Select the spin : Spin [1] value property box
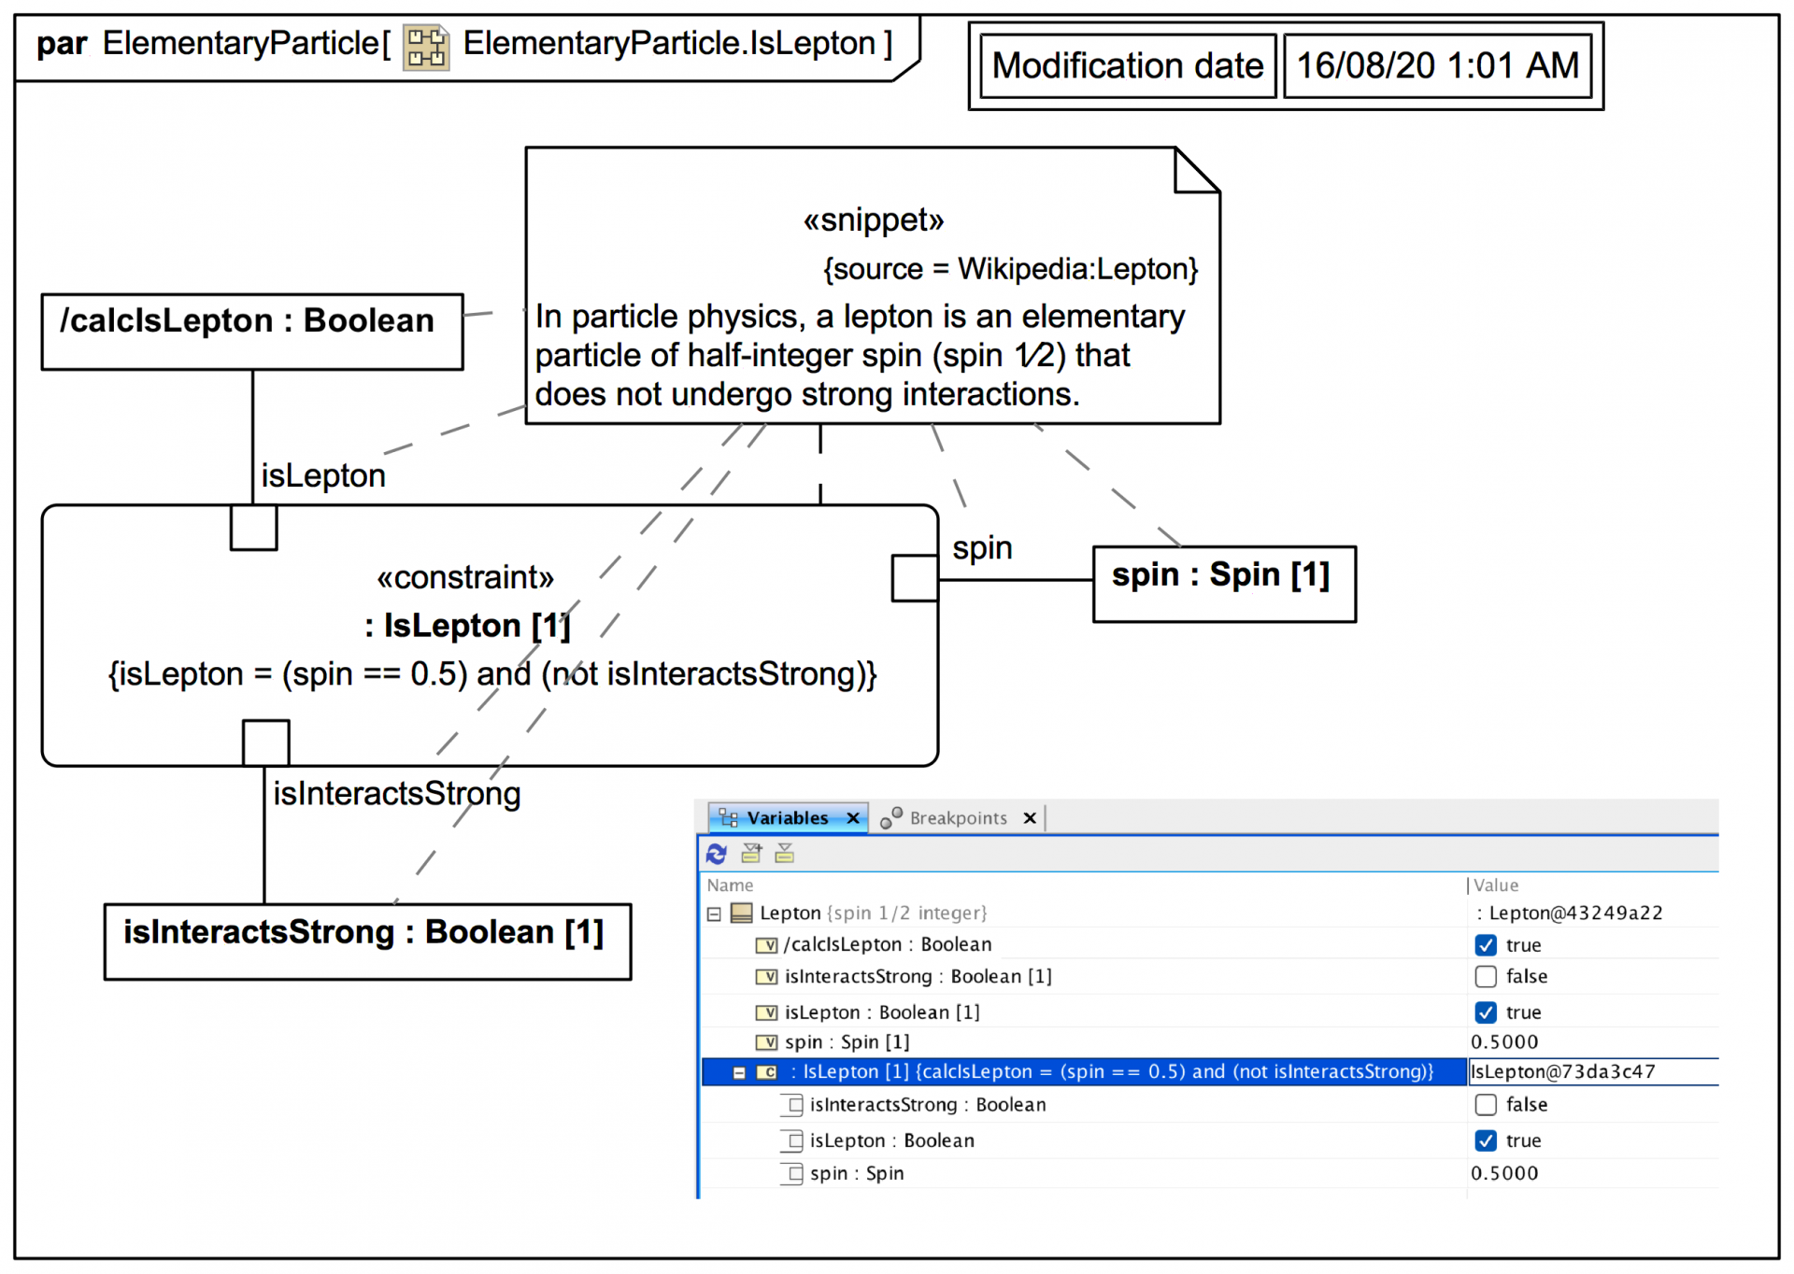 [x=1224, y=584]
